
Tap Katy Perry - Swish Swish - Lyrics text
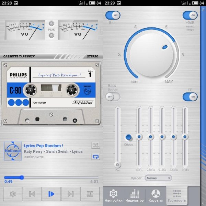pos(53,151)
